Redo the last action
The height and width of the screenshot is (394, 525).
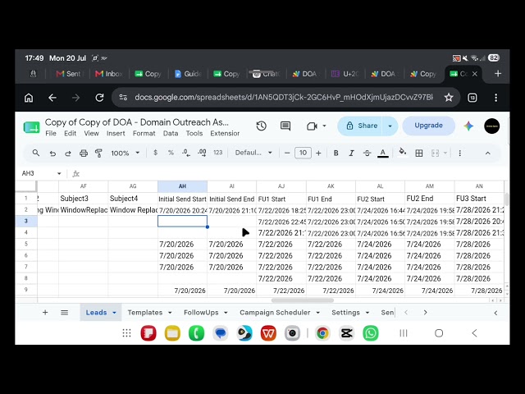pyautogui.click(x=68, y=153)
